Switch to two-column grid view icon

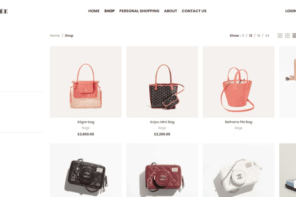tap(280, 35)
